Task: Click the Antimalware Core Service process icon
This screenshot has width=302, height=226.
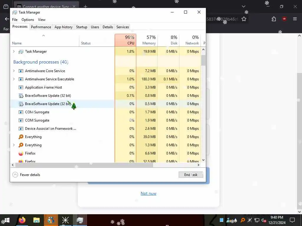Action: click(21, 71)
